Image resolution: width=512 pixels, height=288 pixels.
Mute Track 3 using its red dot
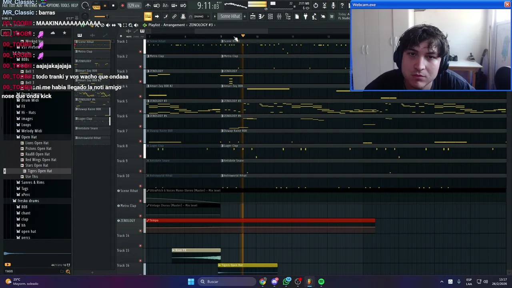click(140, 81)
